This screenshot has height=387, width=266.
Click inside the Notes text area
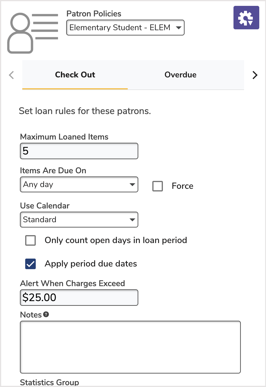pos(130,347)
